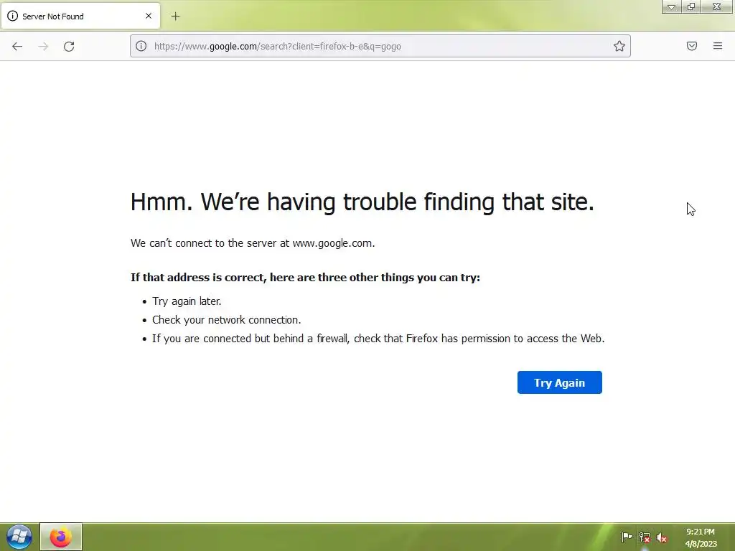The image size is (735, 551).
Task: Open site information icon in address bar
Action: 141,46
